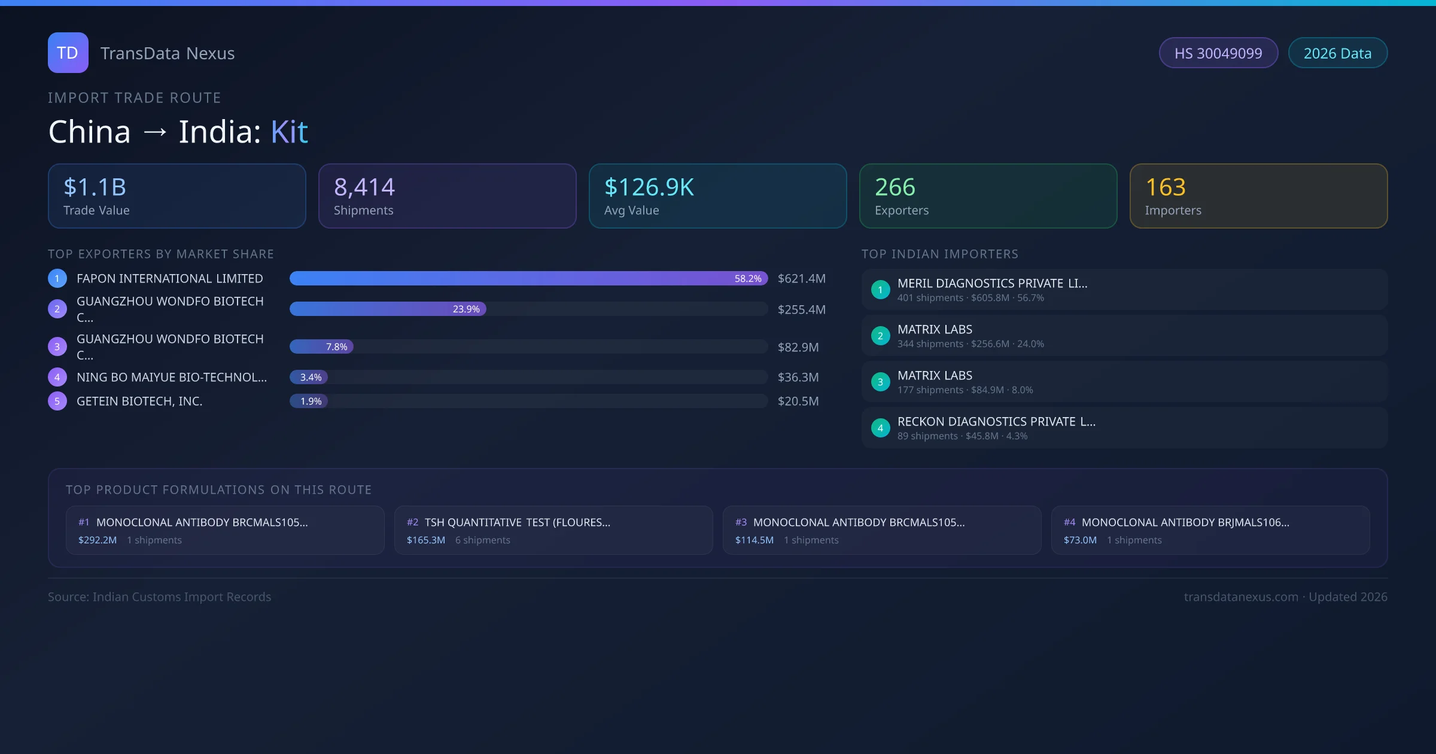Open the 266 Exporters stat card

[x=988, y=196]
